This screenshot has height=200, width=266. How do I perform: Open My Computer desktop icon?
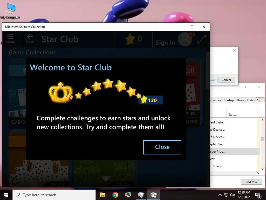point(10,11)
